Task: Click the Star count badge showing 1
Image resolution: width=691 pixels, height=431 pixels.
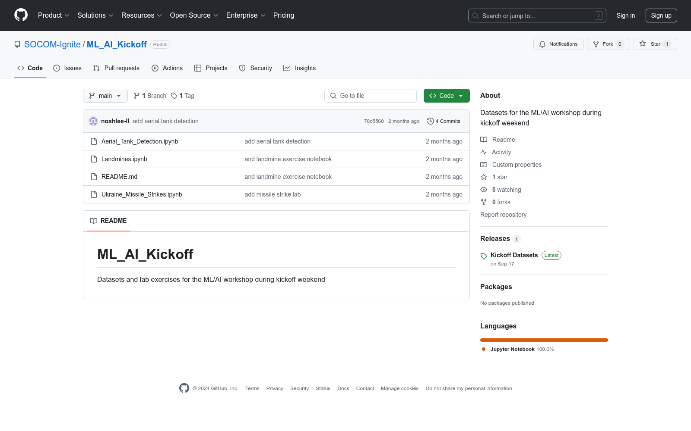Action: (x=667, y=44)
